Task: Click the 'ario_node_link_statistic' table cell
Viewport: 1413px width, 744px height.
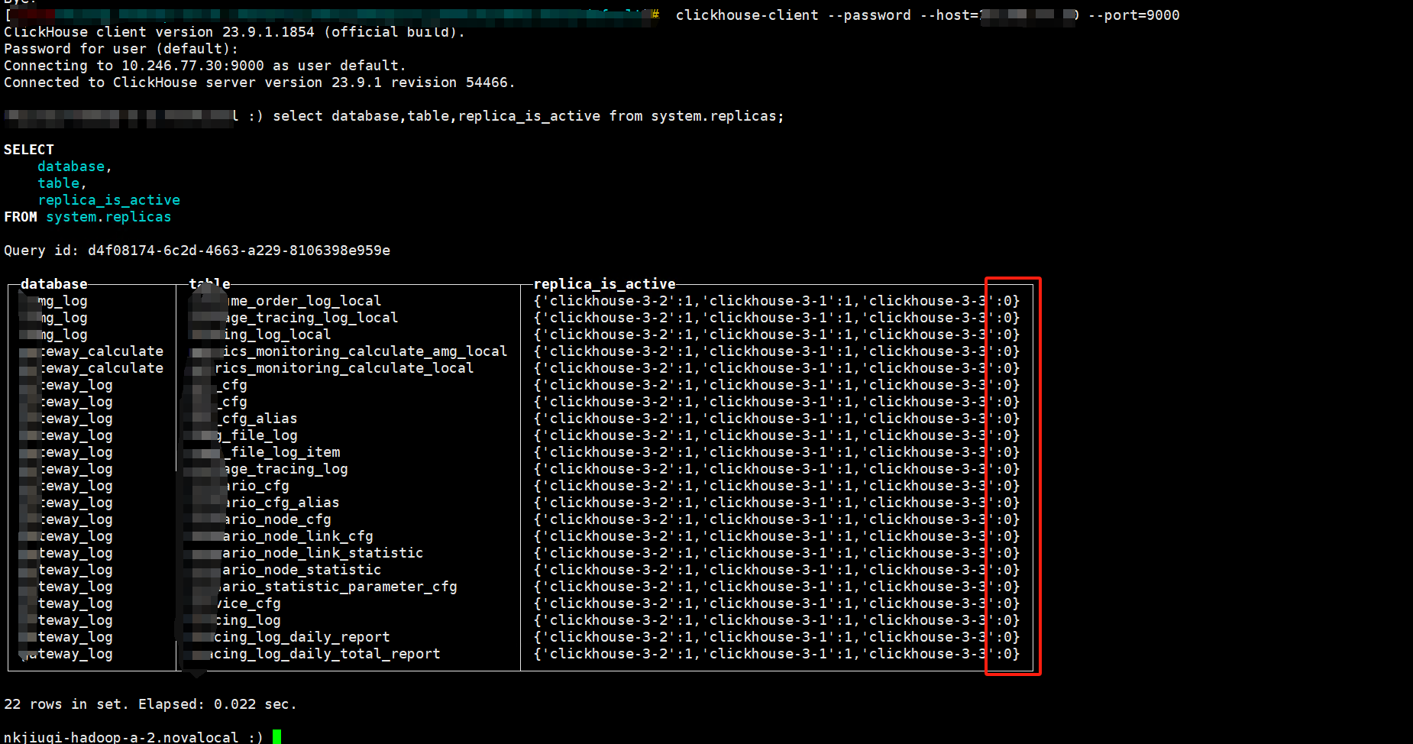Action: [322, 553]
